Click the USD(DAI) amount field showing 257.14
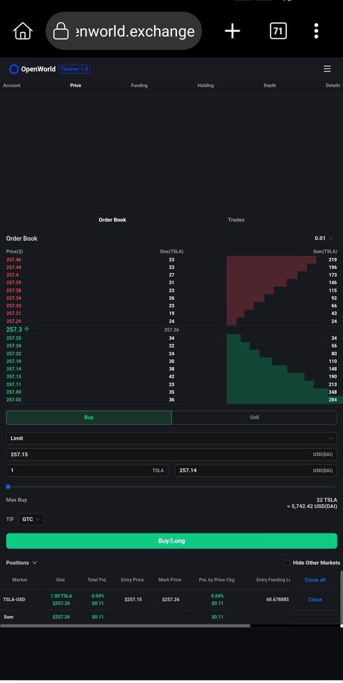 point(256,471)
